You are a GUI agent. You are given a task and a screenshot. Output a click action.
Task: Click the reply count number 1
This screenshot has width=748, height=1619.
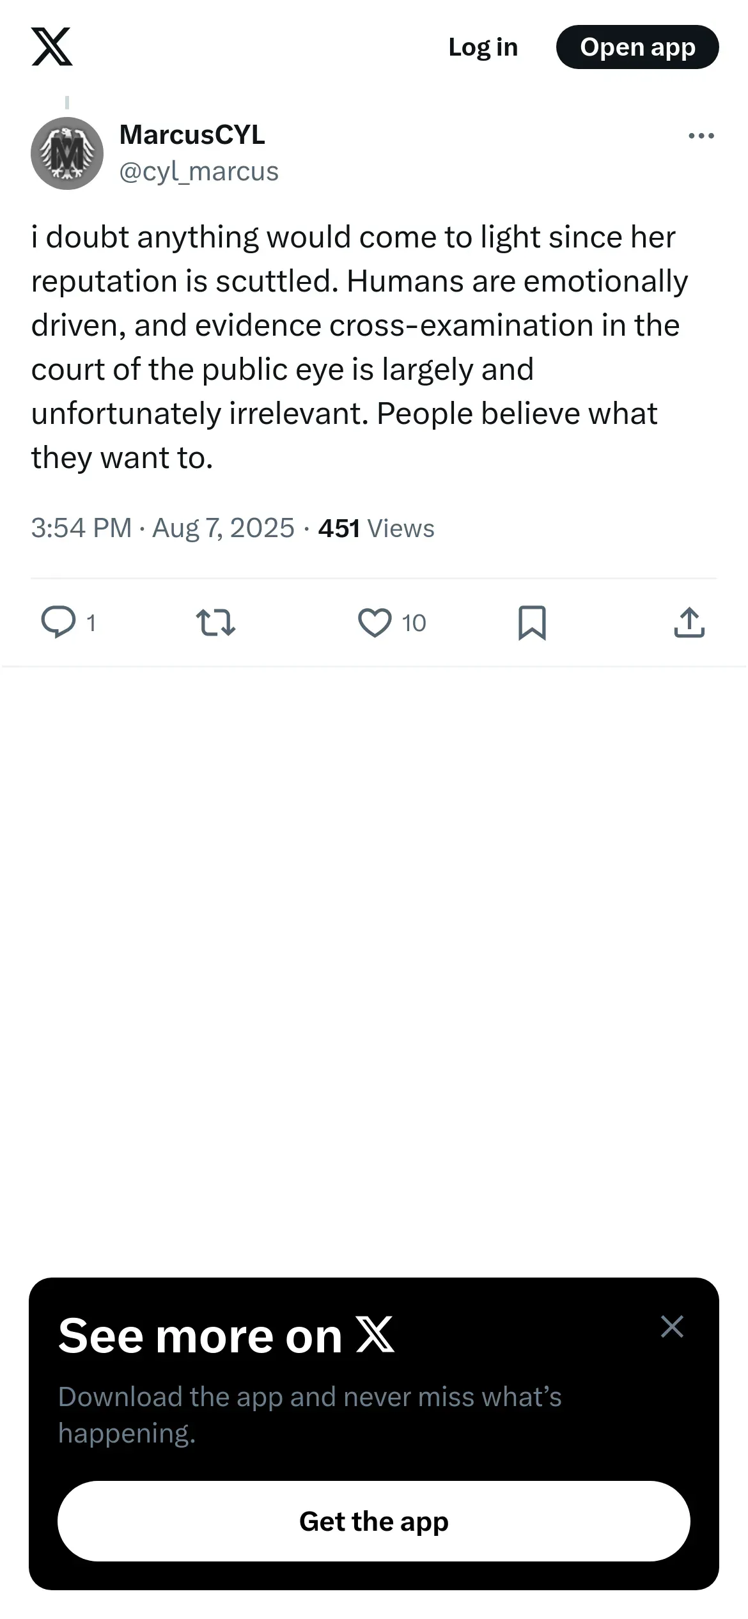[x=91, y=623]
